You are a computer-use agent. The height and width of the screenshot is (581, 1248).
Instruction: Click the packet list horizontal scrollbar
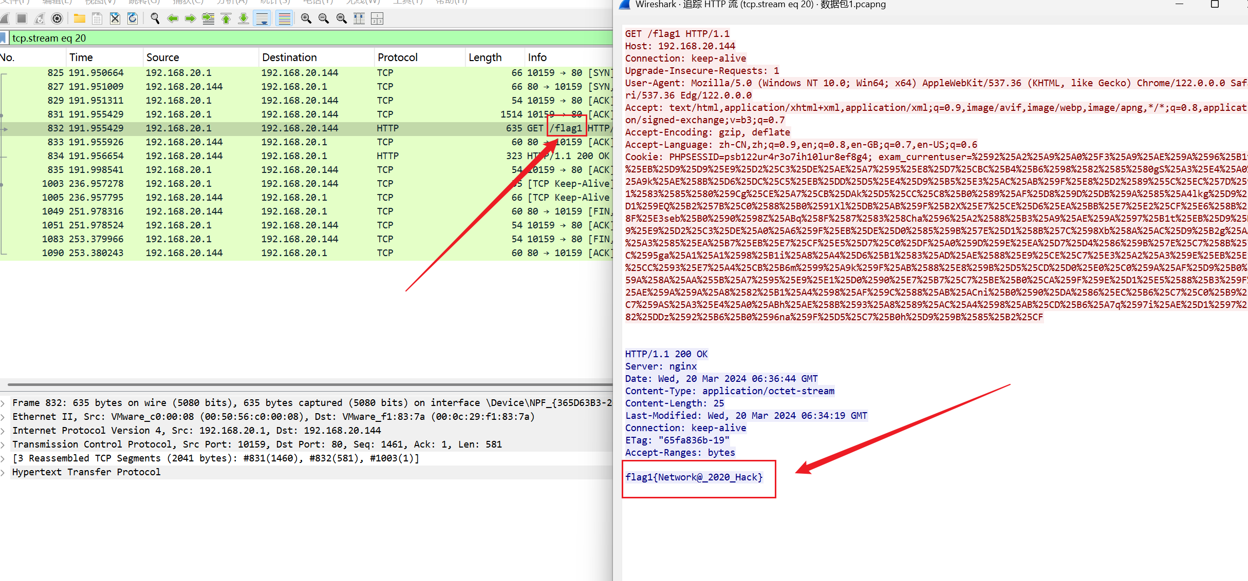pos(308,384)
